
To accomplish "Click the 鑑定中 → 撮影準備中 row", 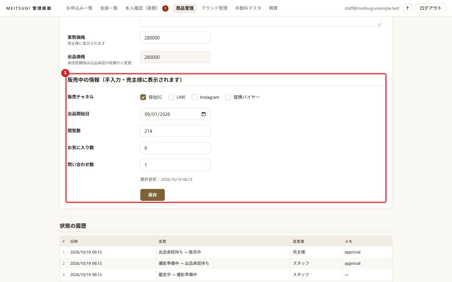I will [226, 274].
